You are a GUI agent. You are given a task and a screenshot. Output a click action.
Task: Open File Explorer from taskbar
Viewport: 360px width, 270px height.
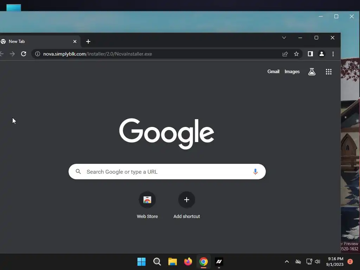[x=172, y=262]
